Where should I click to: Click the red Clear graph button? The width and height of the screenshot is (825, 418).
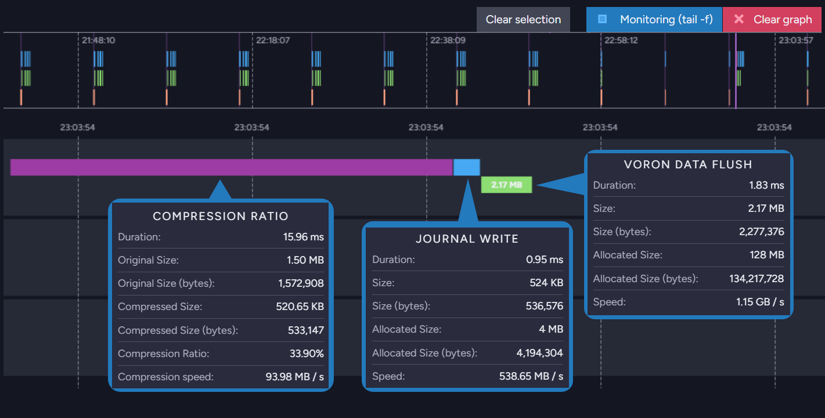pos(772,19)
